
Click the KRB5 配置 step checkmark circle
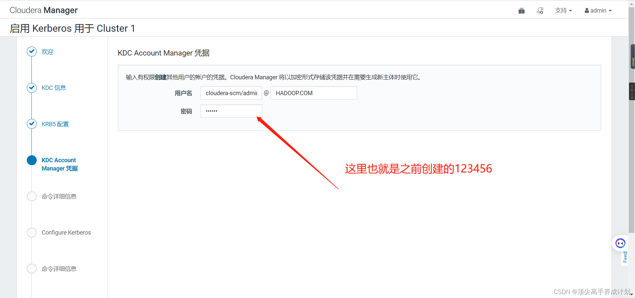point(32,124)
